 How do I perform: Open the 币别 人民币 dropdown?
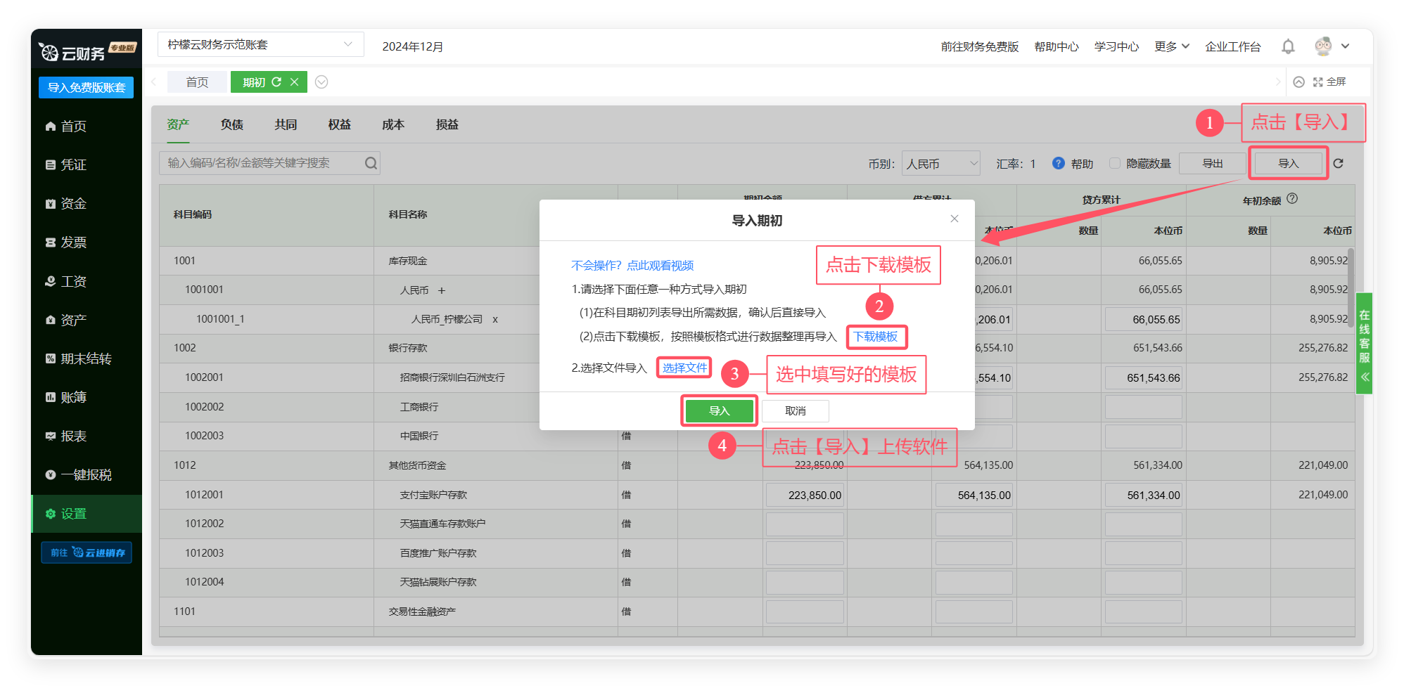[941, 163]
